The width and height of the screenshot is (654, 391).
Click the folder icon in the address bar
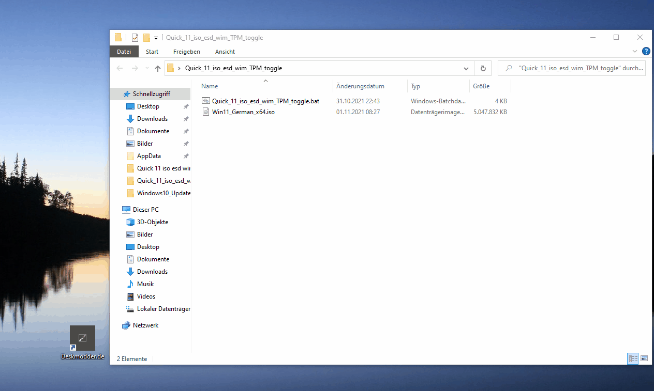[170, 68]
